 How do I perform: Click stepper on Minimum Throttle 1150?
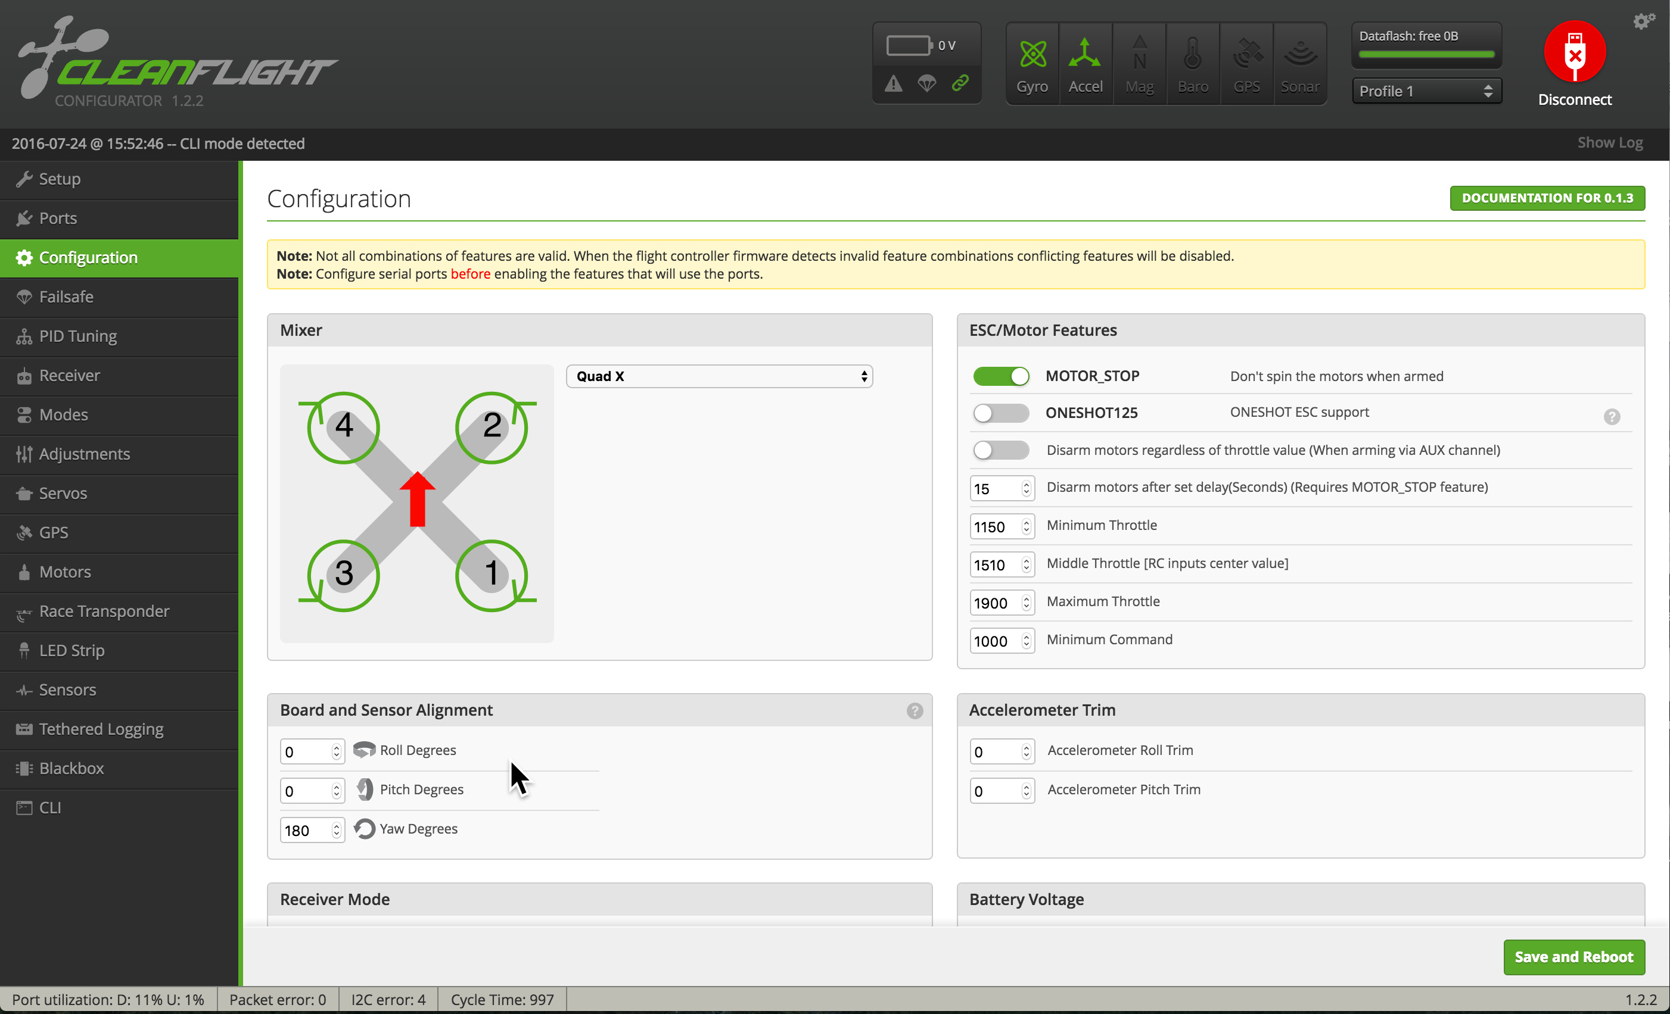(1026, 526)
